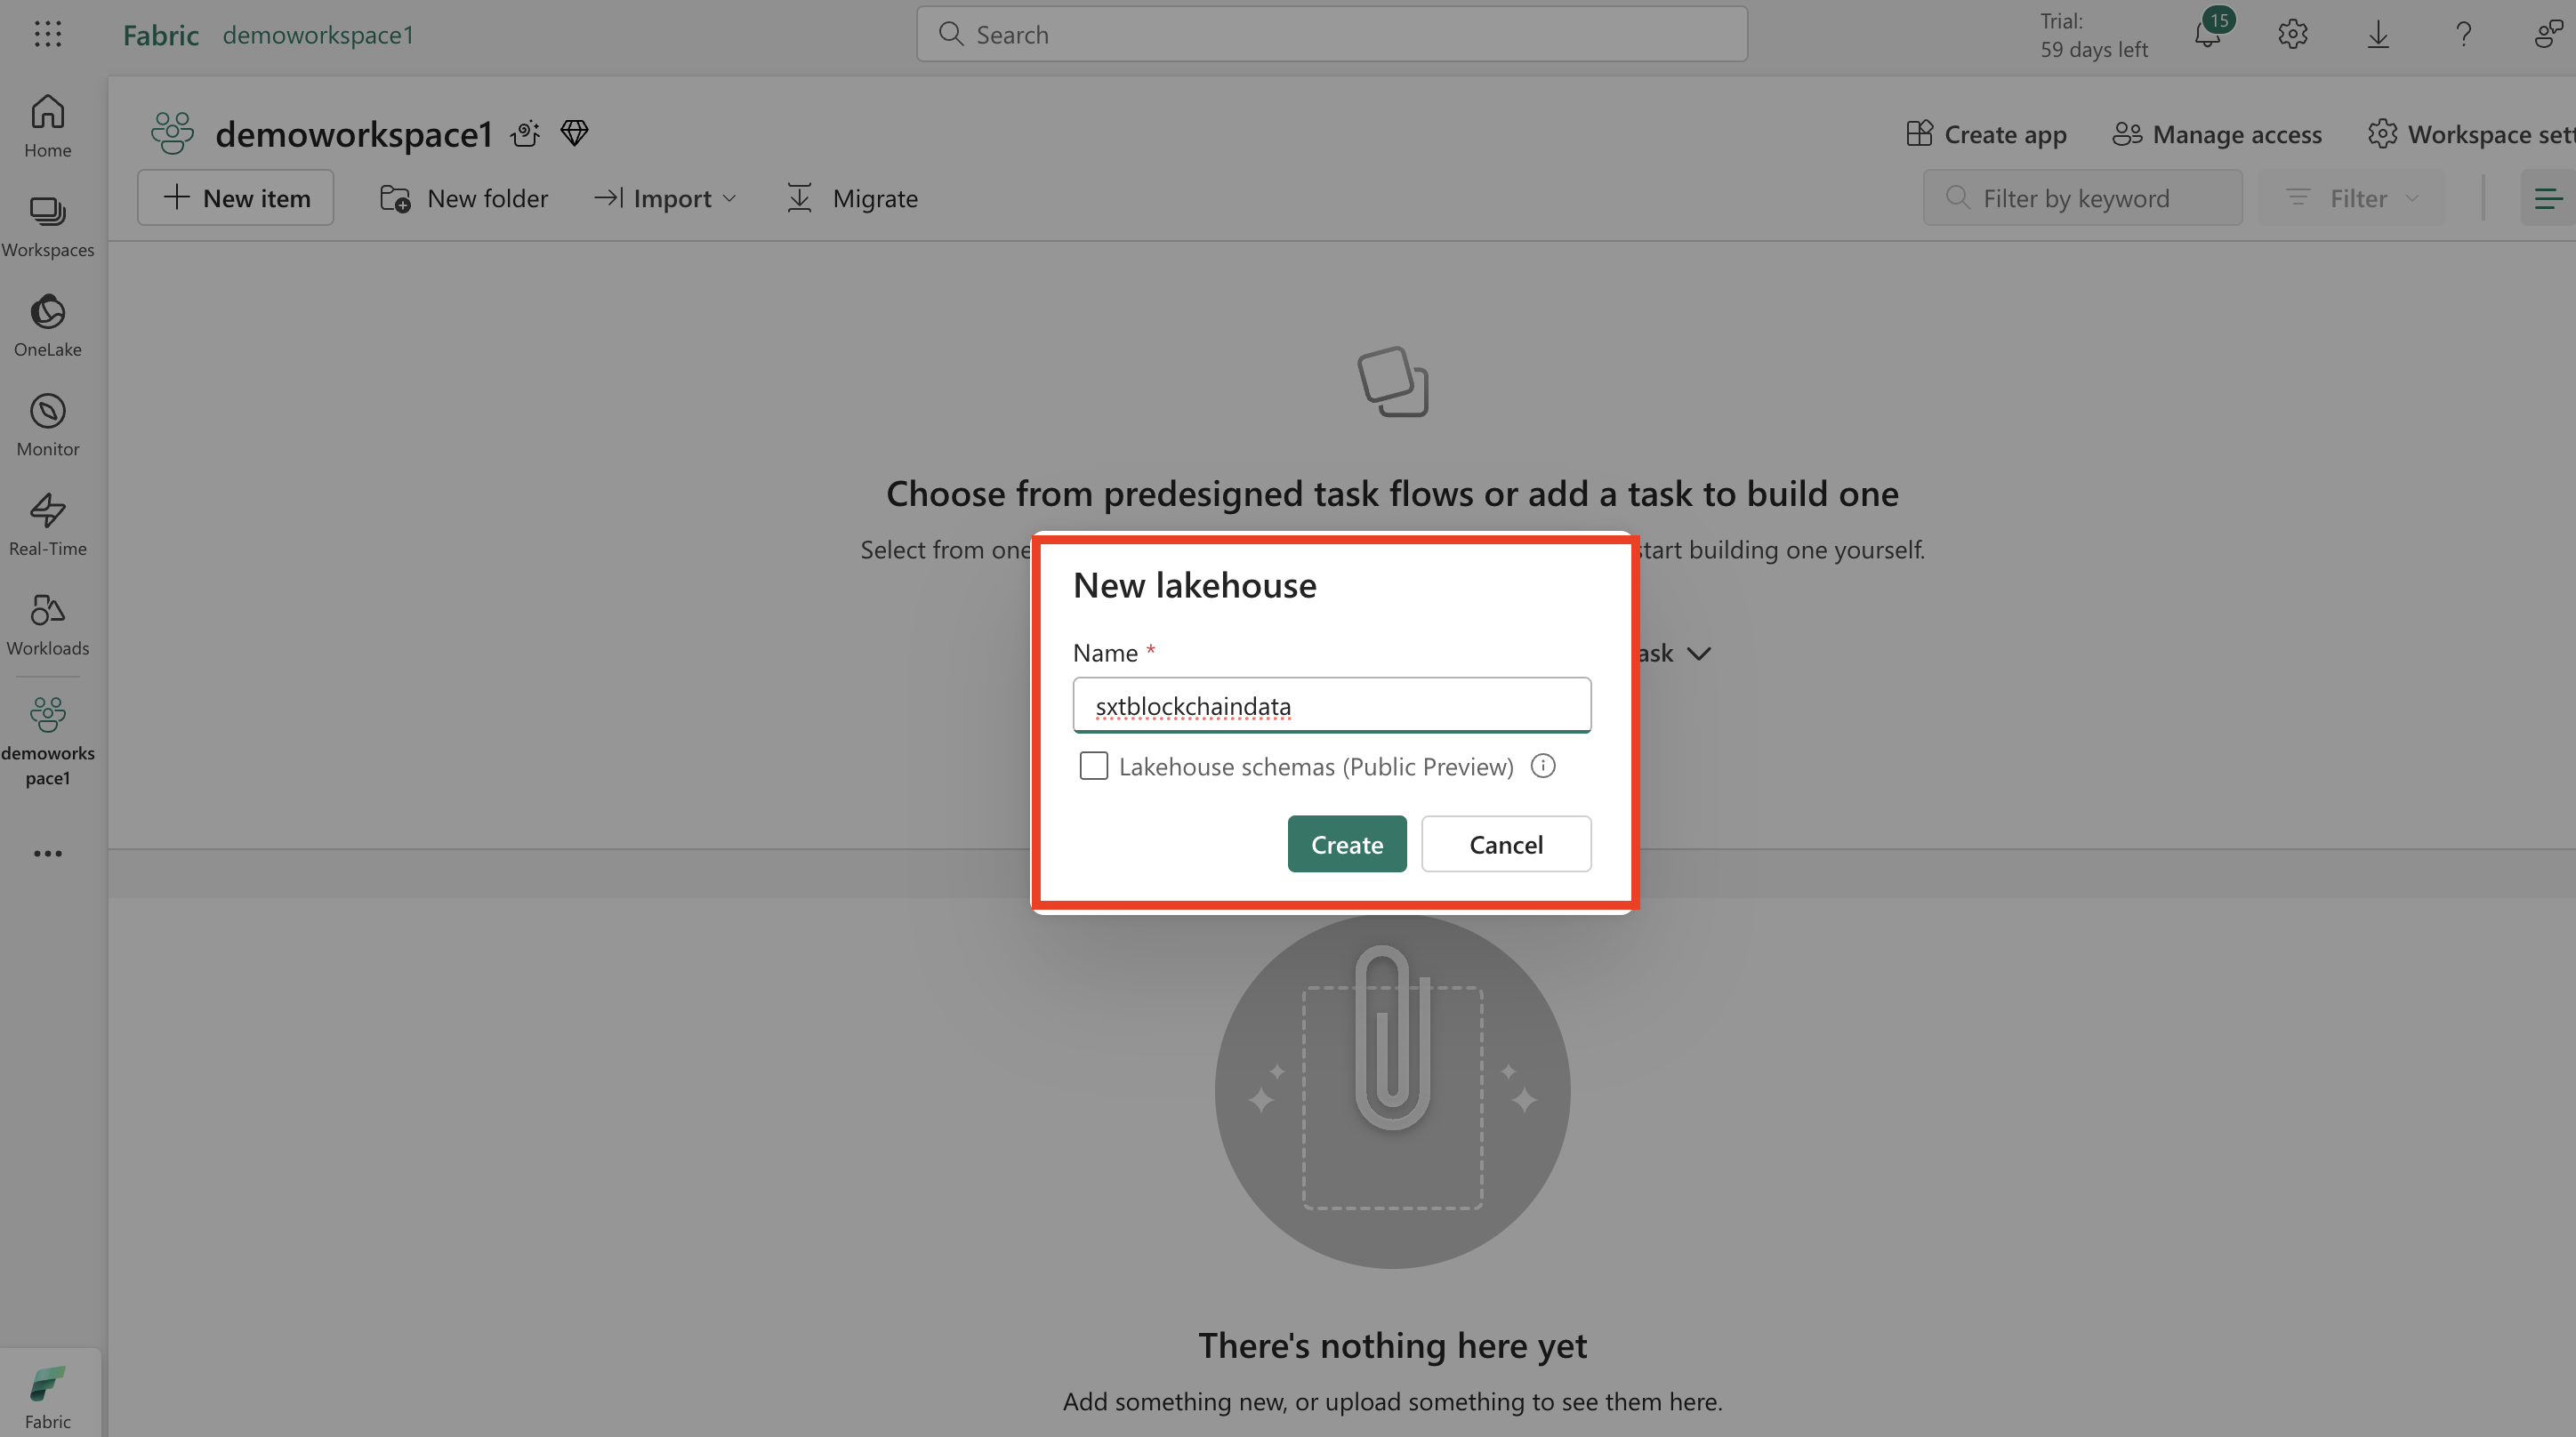Expand the more options ellipsis in the sidebar
This screenshot has height=1437, width=2576.
click(x=47, y=853)
